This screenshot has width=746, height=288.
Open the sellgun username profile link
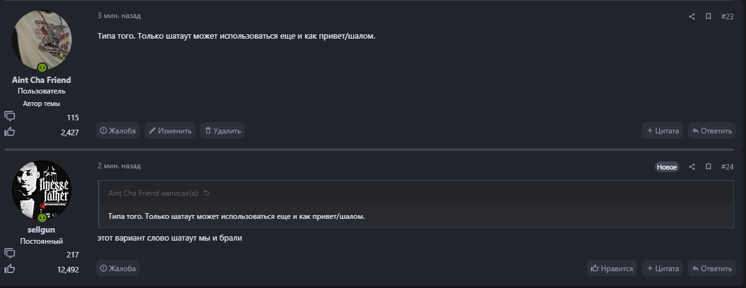[42, 229]
